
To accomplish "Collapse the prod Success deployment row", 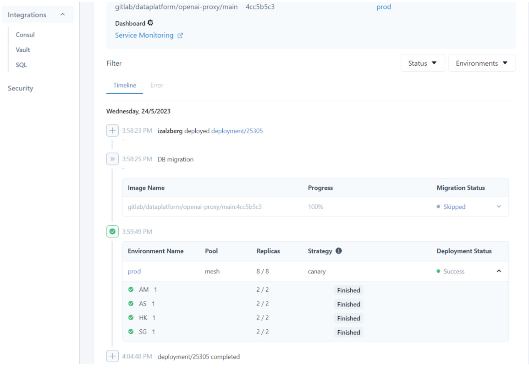I will pyautogui.click(x=499, y=271).
